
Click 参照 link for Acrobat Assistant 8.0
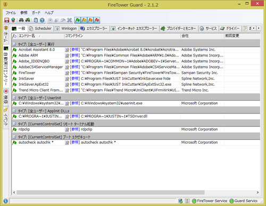75,50
